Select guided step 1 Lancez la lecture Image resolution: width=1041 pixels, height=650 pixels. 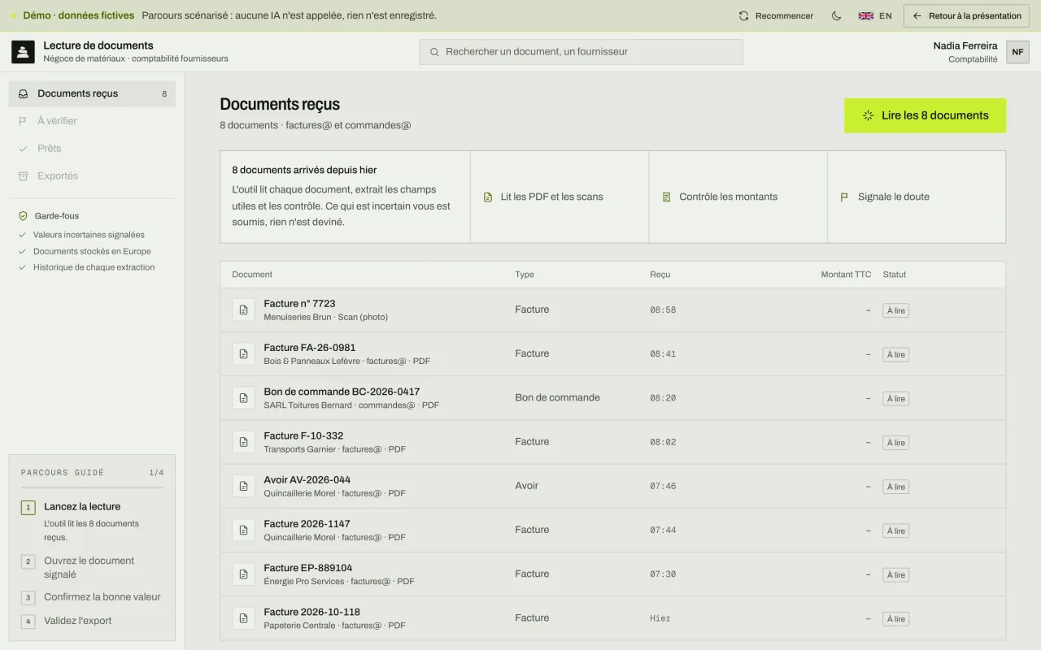pos(92,520)
